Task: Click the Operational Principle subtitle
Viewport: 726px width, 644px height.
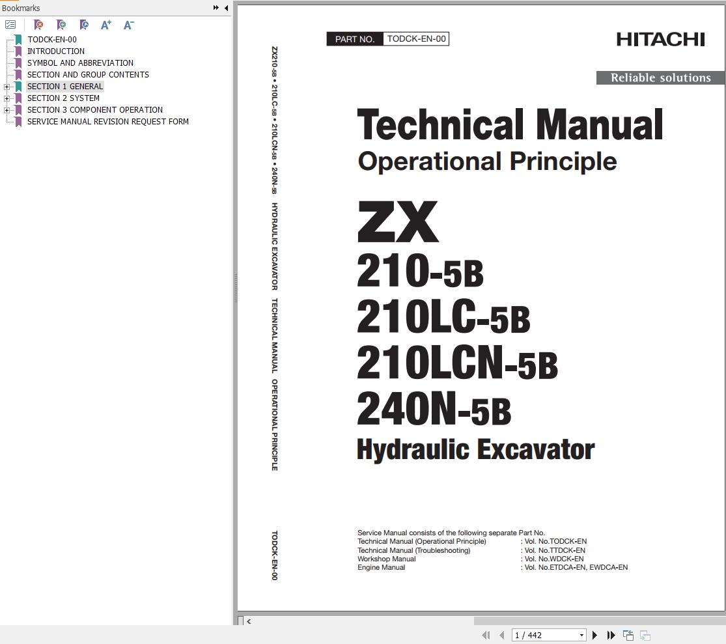Action: point(487,161)
